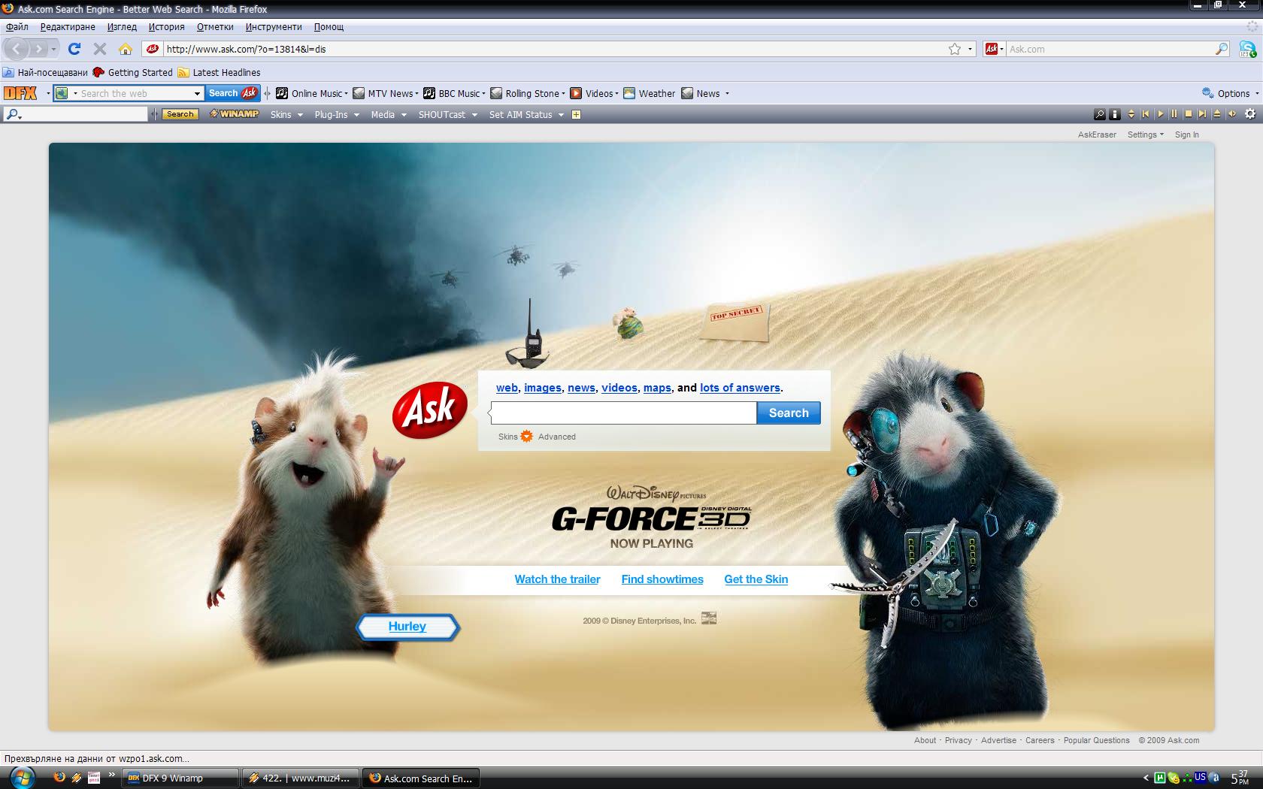Click yellow Search button in Winamp toolbar
Screen dimensions: 1263x789
pyautogui.click(x=180, y=114)
